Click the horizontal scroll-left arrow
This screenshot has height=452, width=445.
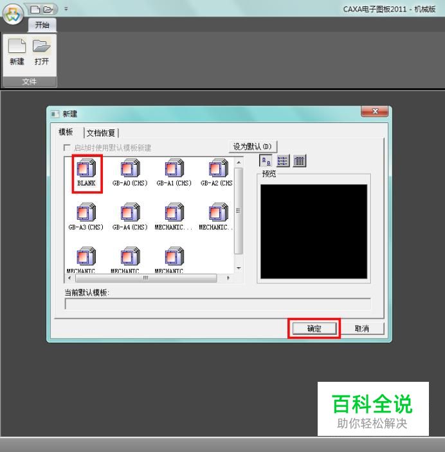[x=69, y=278]
